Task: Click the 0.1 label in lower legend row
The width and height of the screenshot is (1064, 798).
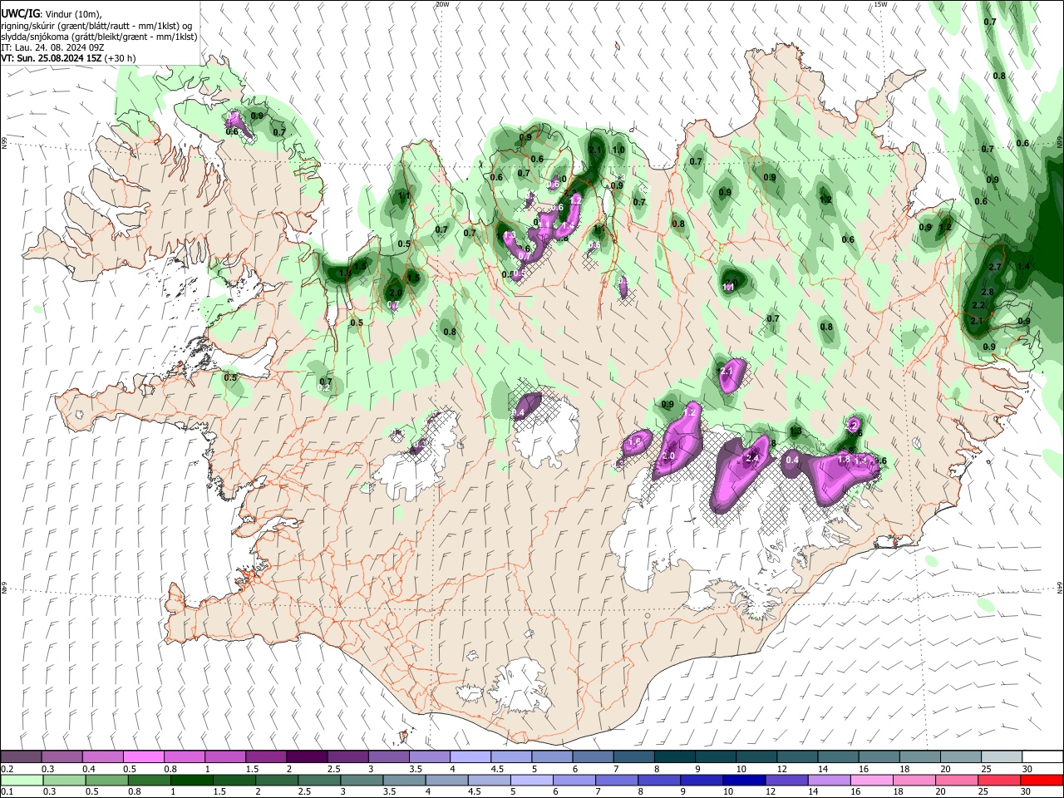Action: (x=7, y=792)
